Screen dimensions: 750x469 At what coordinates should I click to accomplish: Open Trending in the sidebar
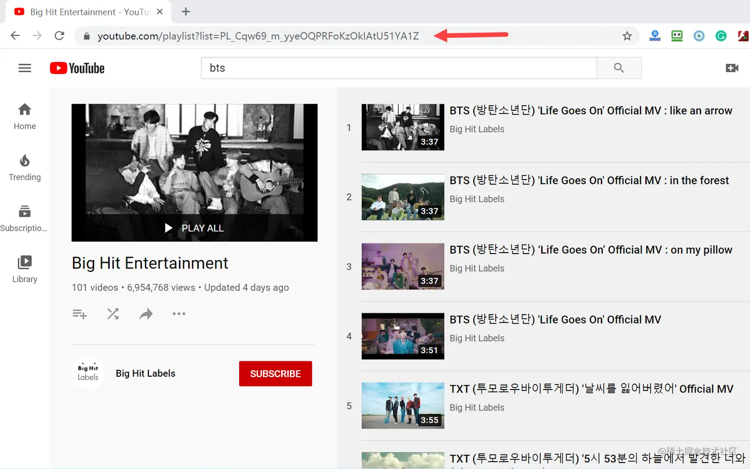pyautogui.click(x=25, y=168)
